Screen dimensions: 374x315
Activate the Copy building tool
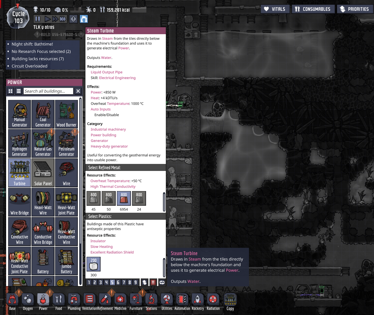pos(230,302)
